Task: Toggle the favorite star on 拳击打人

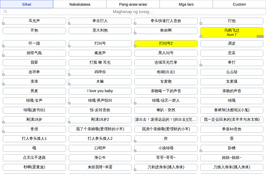Action: pos(69,24)
